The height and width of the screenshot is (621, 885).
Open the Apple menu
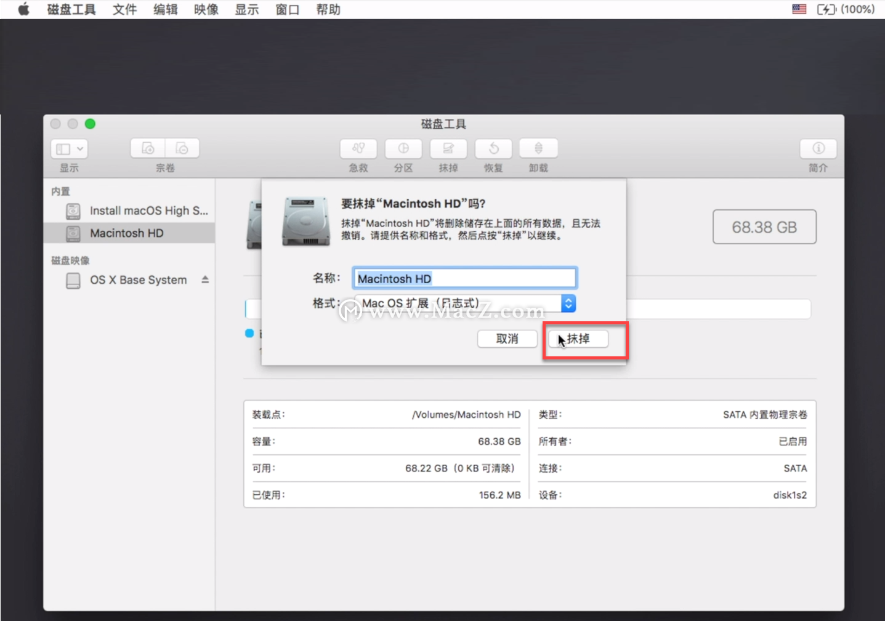[x=23, y=9]
